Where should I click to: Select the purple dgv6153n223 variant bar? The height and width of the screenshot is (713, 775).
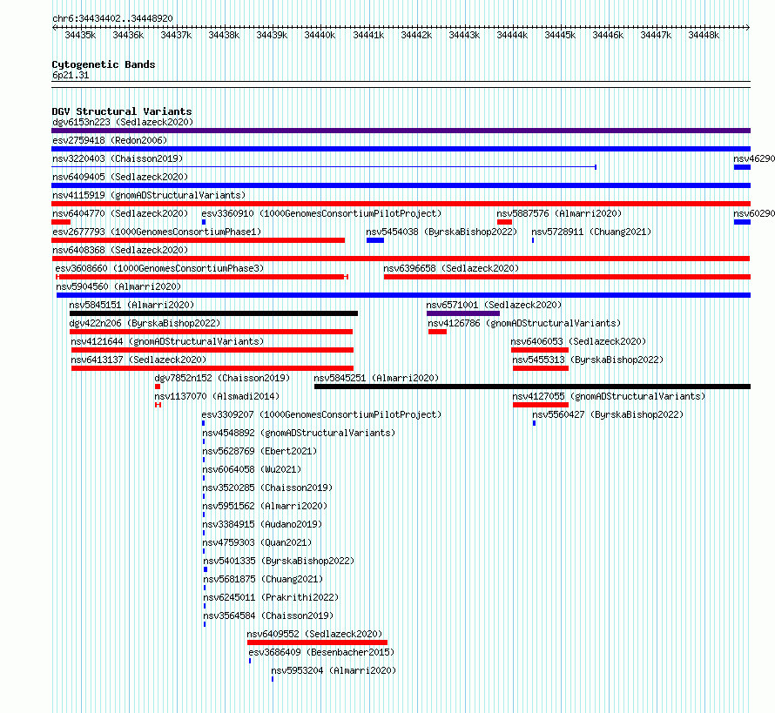click(x=401, y=131)
